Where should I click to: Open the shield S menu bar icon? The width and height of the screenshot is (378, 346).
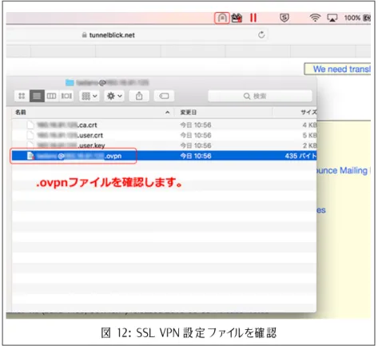[x=284, y=18]
